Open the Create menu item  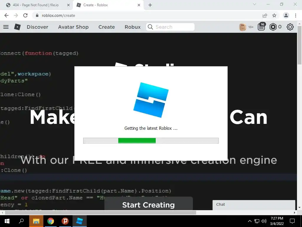click(x=106, y=27)
